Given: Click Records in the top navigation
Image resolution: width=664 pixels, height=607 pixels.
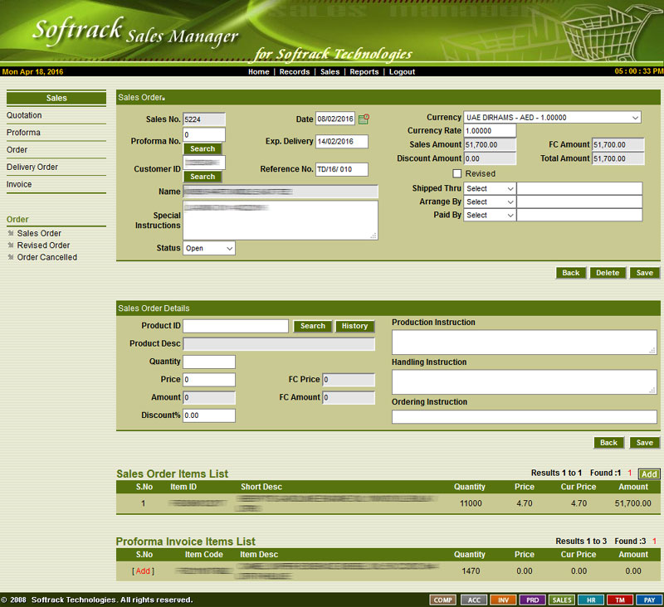Looking at the screenshot, I should (295, 72).
